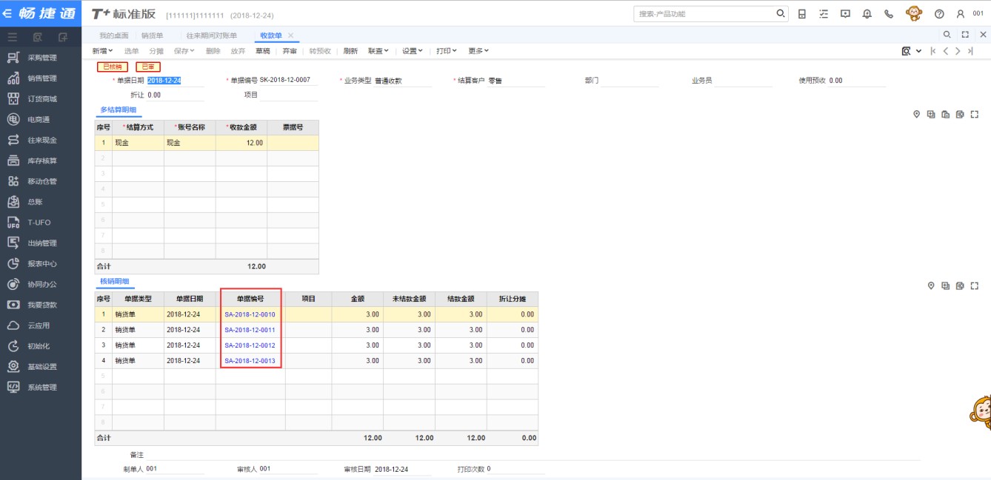991x480 pixels.
Task: Click the phone support icon
Action: pyautogui.click(x=888, y=14)
